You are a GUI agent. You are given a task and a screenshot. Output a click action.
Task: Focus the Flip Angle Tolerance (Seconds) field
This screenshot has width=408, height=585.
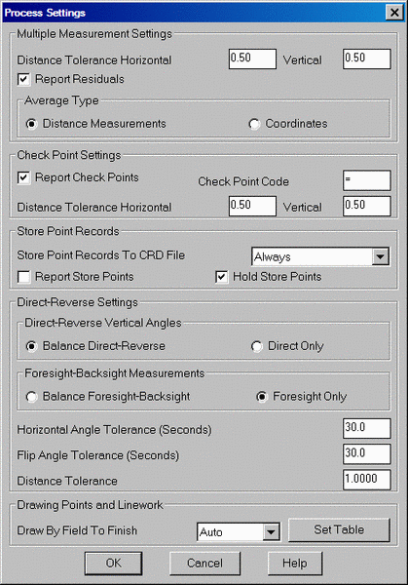click(x=367, y=454)
